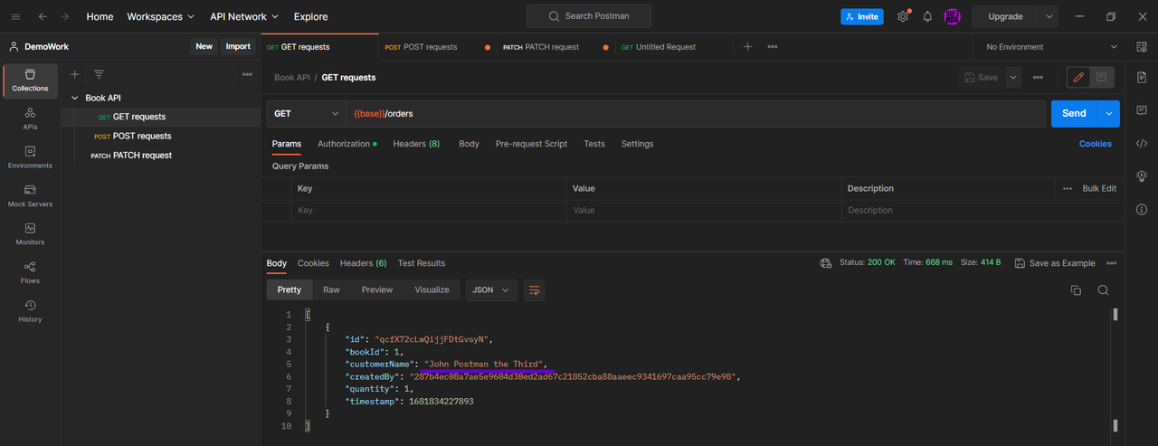Viewport: 1158px width, 446px height.
Task: Click Save as Example
Action: (1055, 263)
